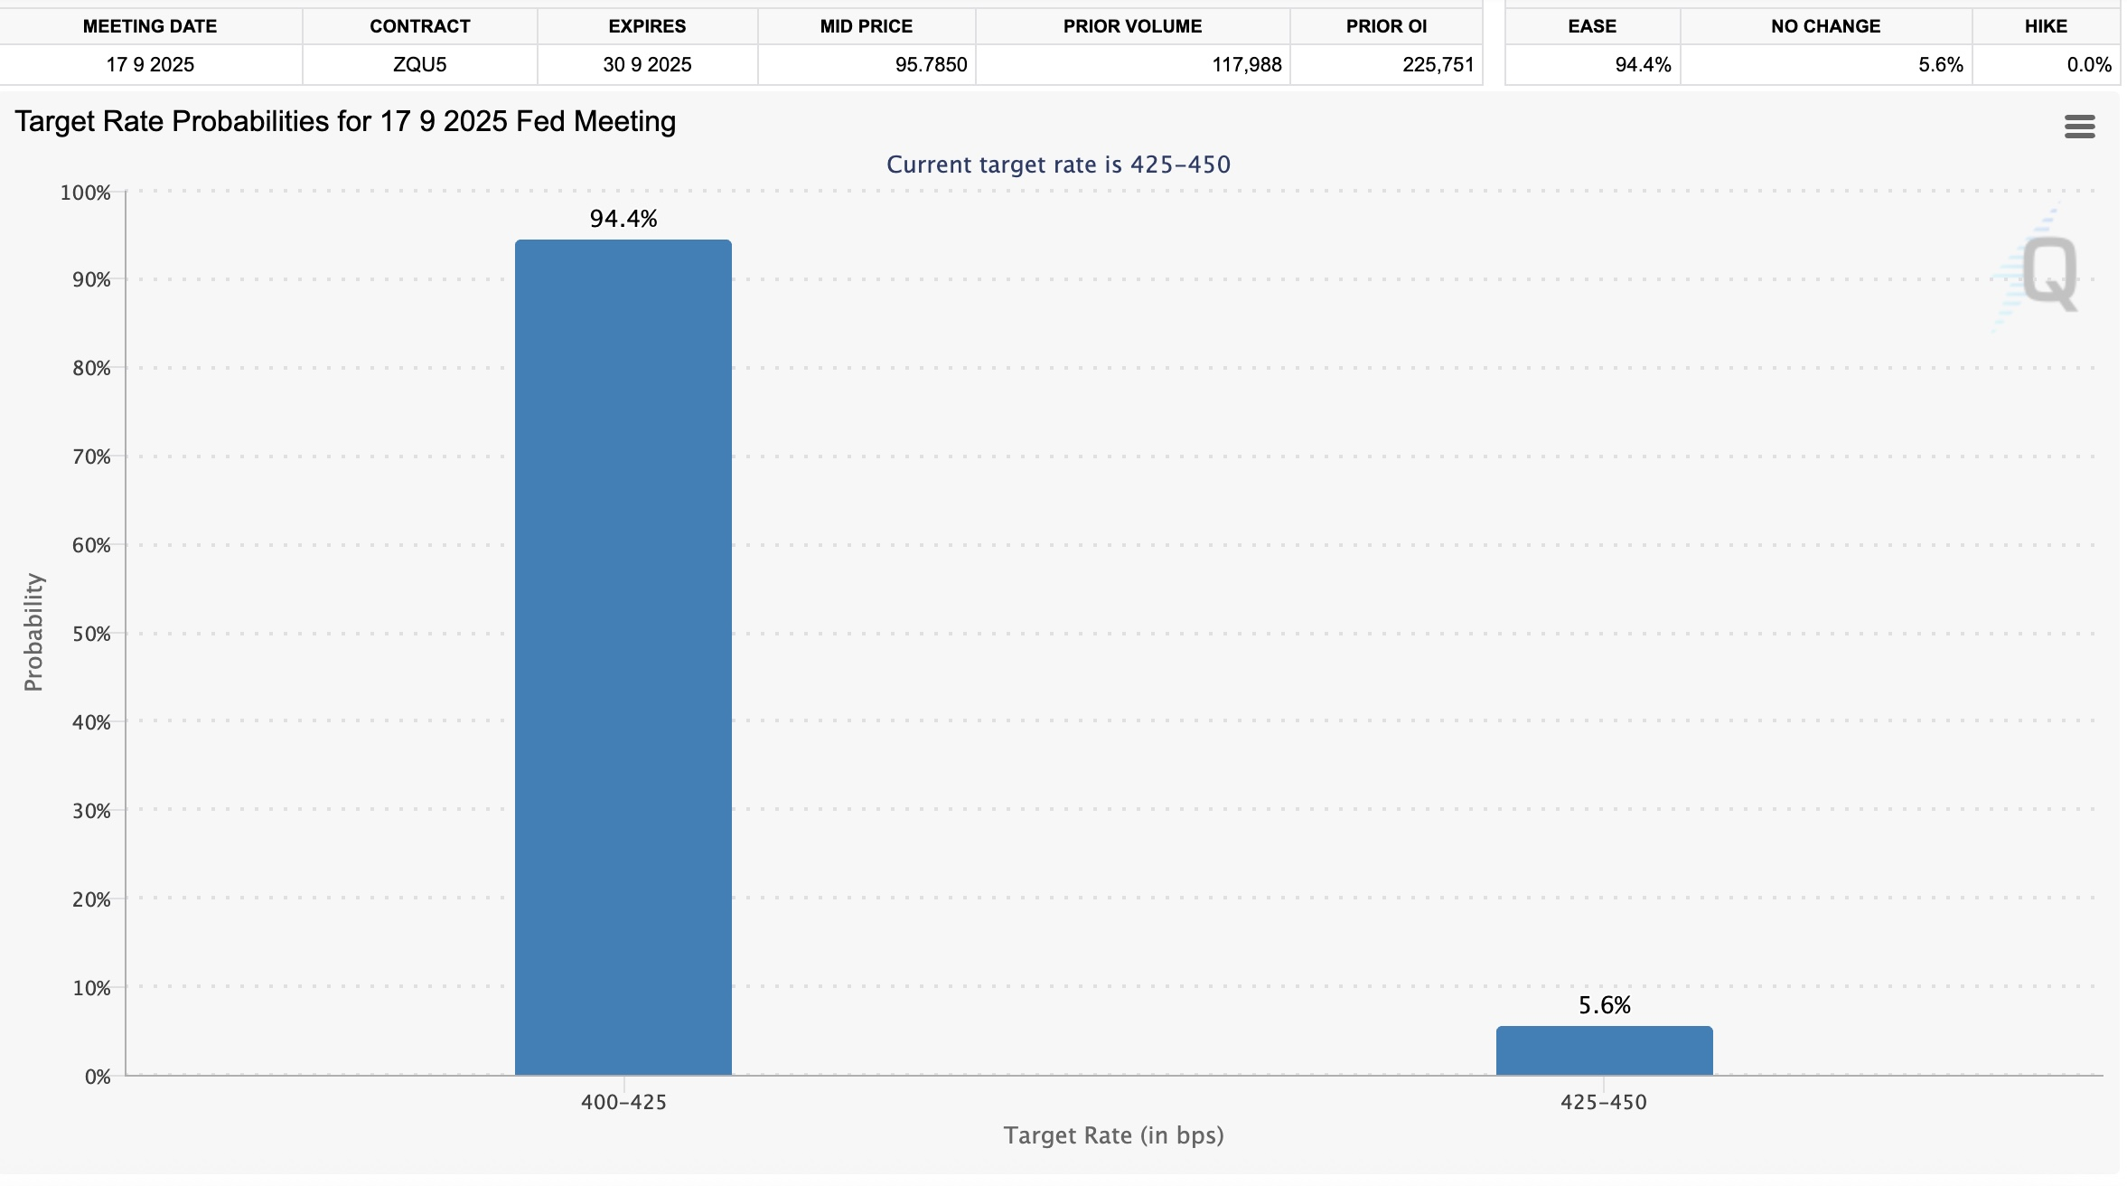Click the MID PRICE column header
This screenshot has height=1186, width=2127.
point(866,26)
